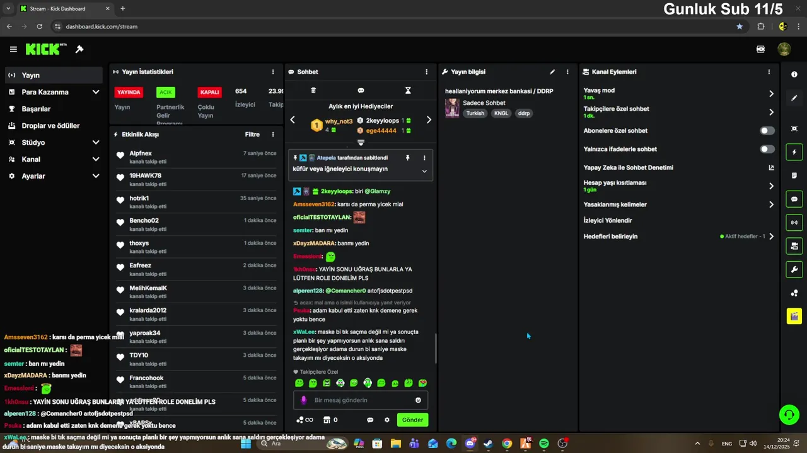Toggle Abonelere özel sohbet switch
807x453 pixels.
point(767,131)
